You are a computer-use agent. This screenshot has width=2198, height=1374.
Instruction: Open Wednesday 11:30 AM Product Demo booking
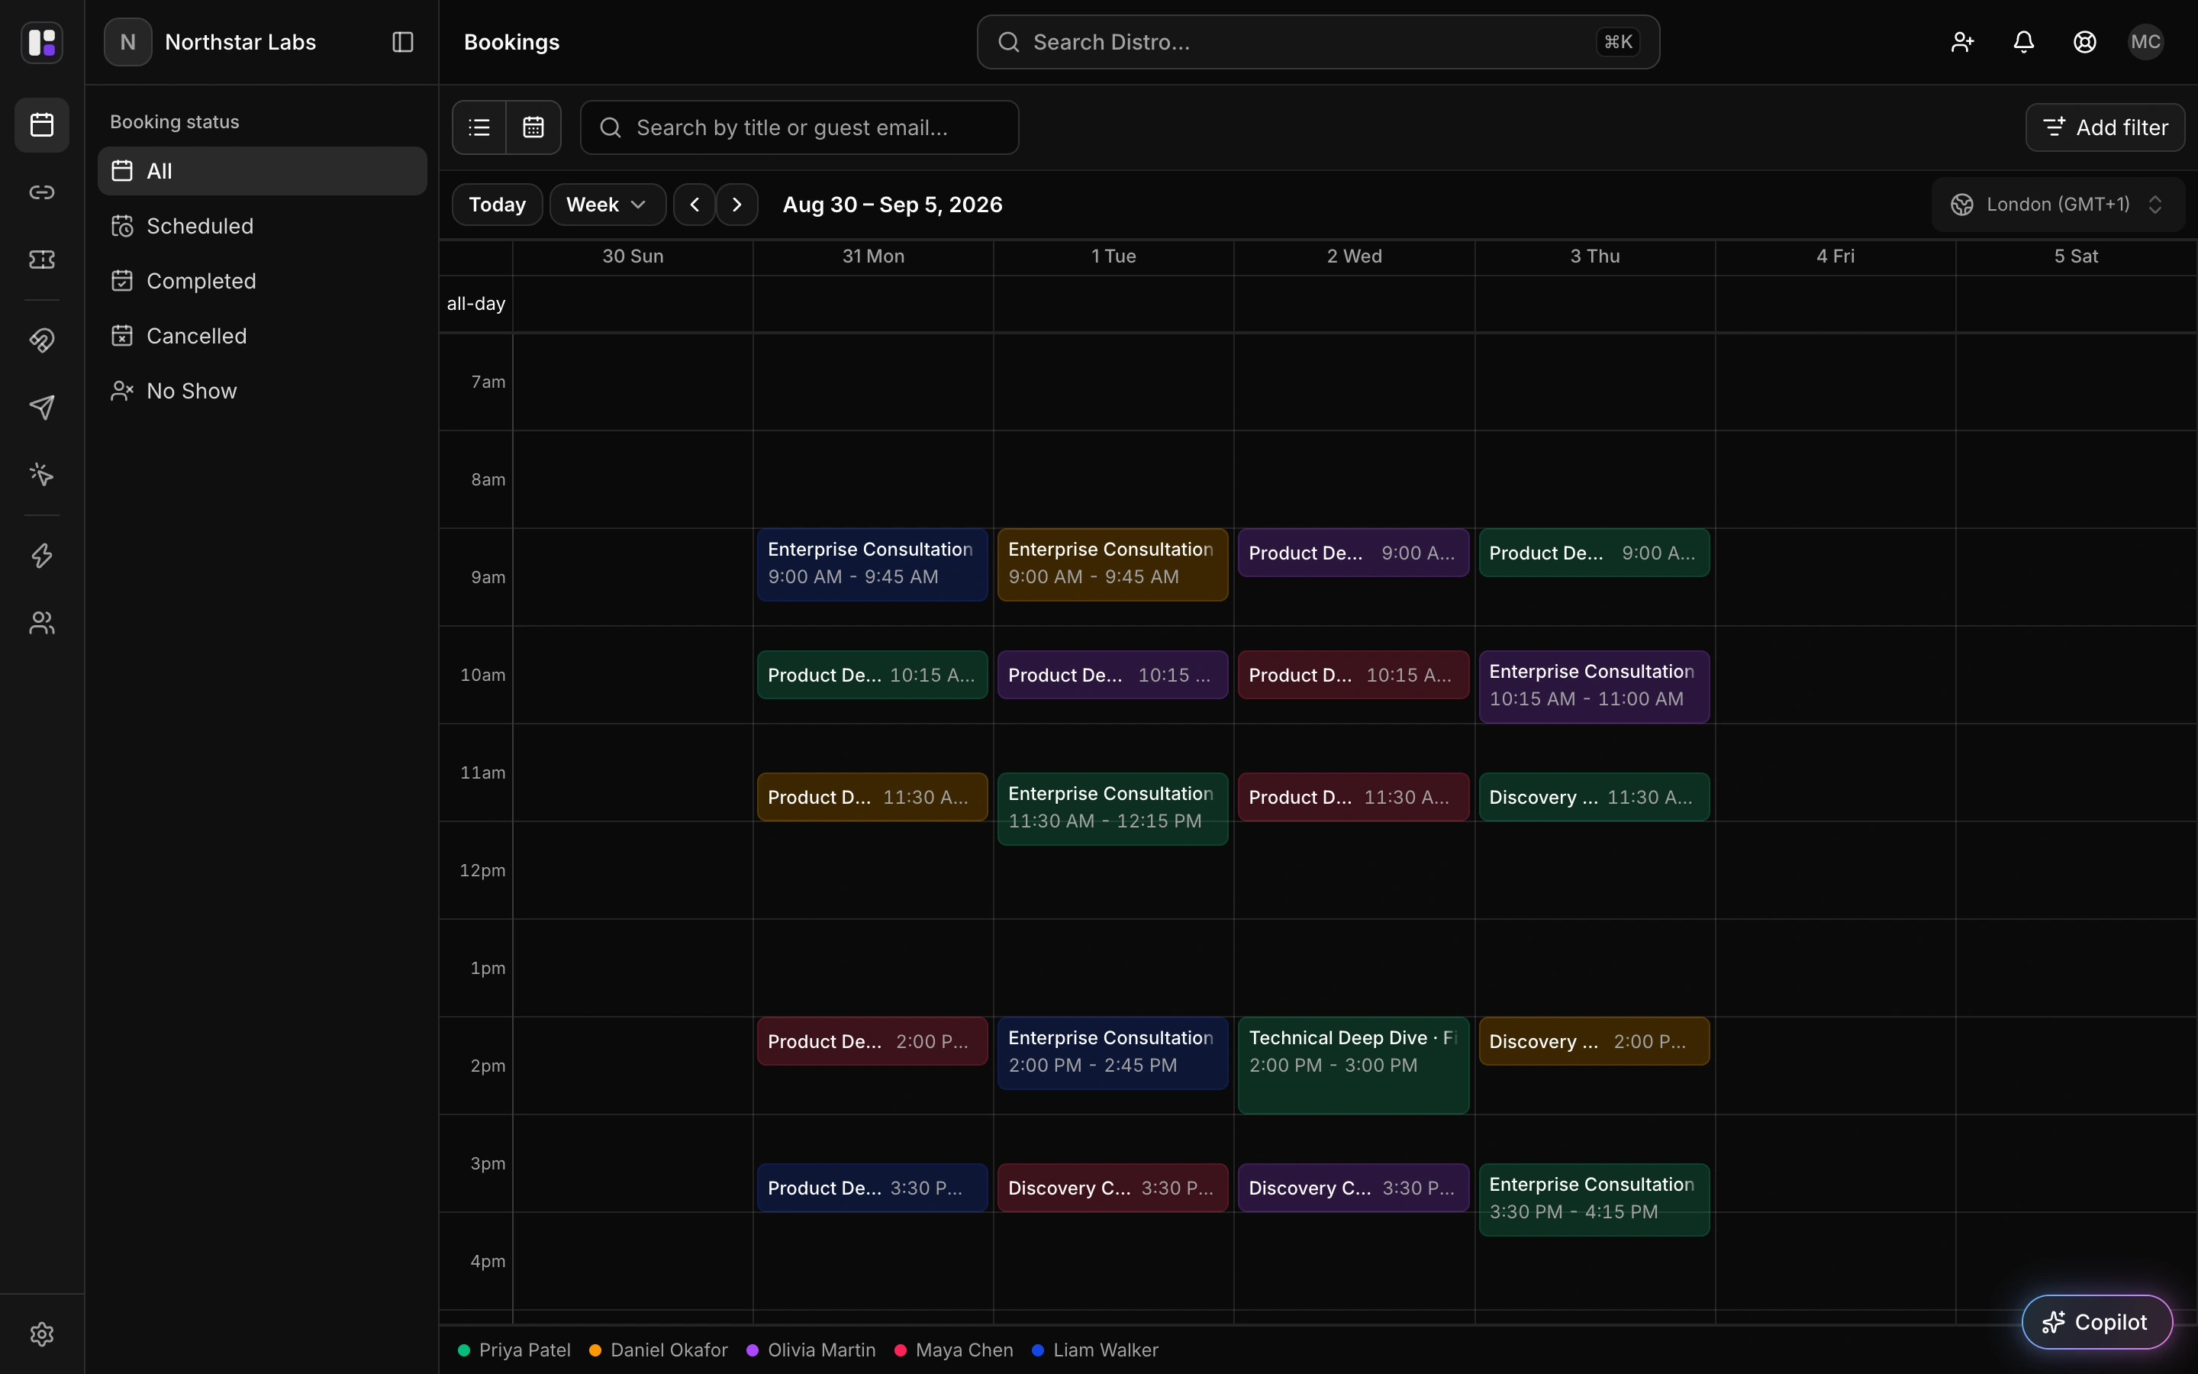[x=1353, y=797]
